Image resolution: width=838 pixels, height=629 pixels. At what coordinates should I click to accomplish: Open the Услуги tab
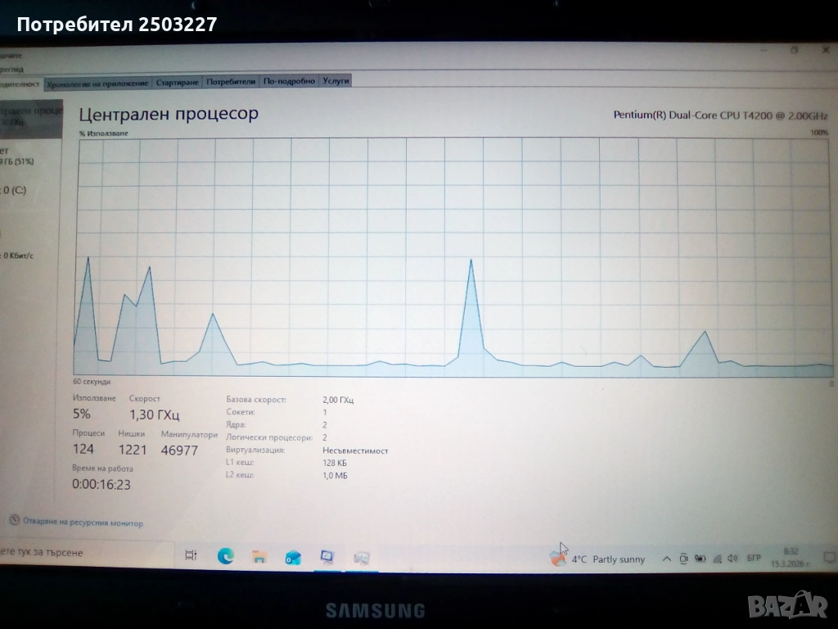(336, 80)
